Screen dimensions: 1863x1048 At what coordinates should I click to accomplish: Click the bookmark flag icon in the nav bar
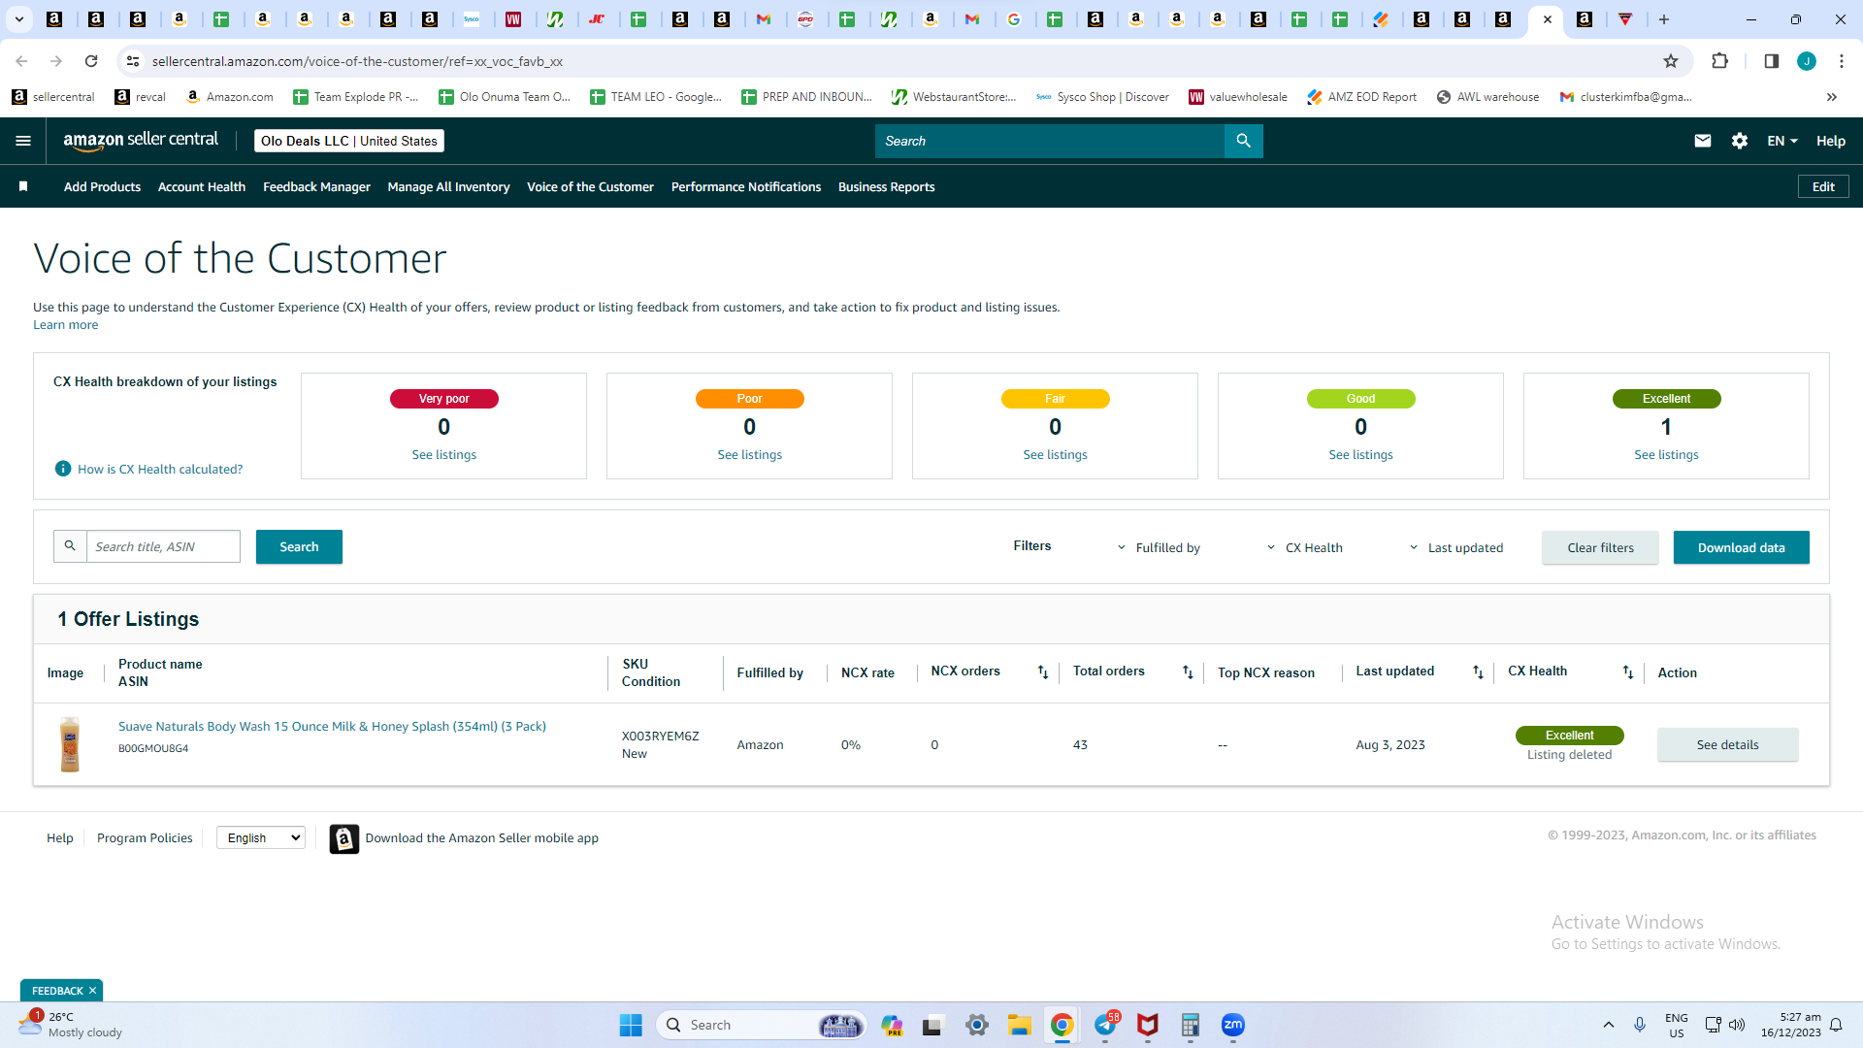(x=23, y=186)
